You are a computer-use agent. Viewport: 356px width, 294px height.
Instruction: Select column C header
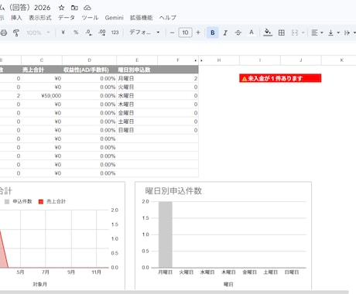tap(42, 60)
